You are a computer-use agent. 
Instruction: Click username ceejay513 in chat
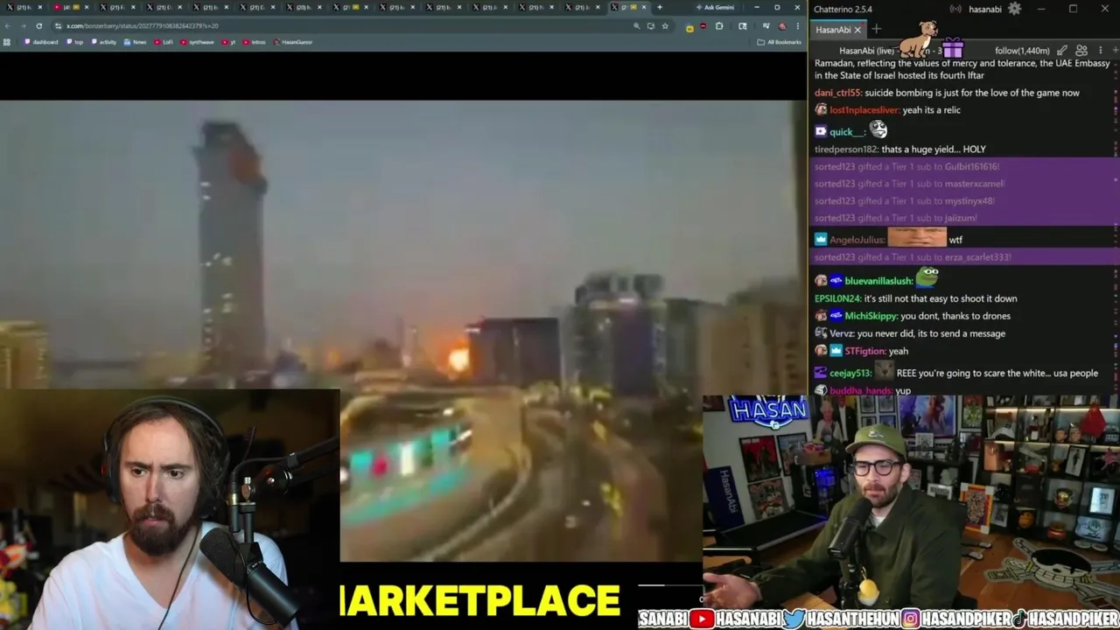(x=850, y=373)
